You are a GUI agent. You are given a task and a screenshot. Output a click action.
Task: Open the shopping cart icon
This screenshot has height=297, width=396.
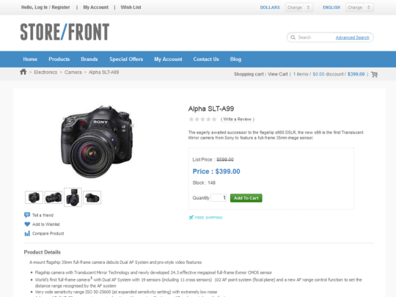coord(374,75)
